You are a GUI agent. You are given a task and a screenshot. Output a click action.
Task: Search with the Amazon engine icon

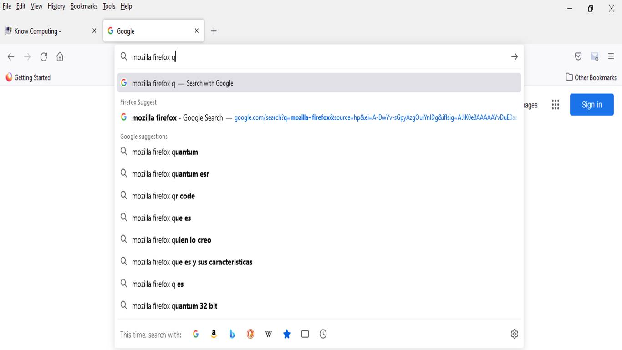214,334
